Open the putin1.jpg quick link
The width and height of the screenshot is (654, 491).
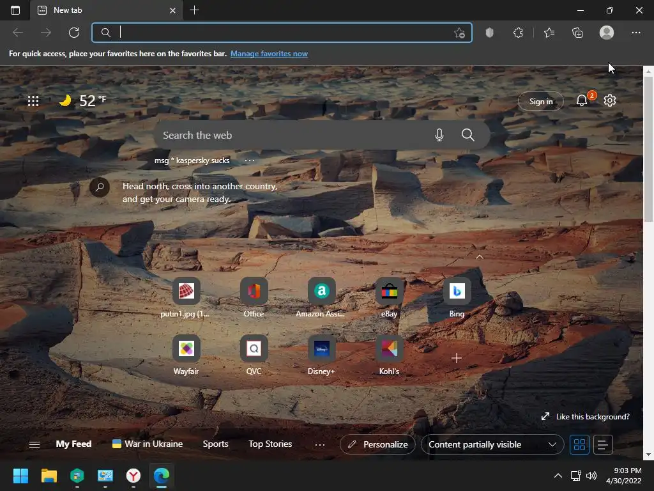[x=186, y=297]
